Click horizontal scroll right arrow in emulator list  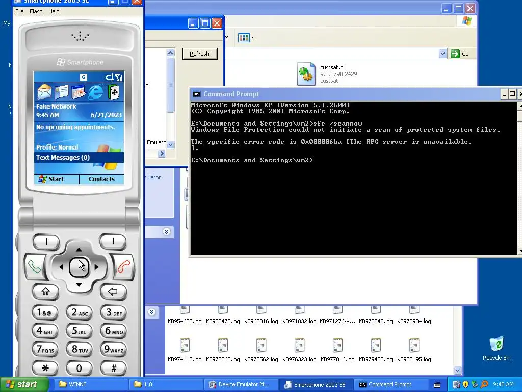click(x=162, y=153)
